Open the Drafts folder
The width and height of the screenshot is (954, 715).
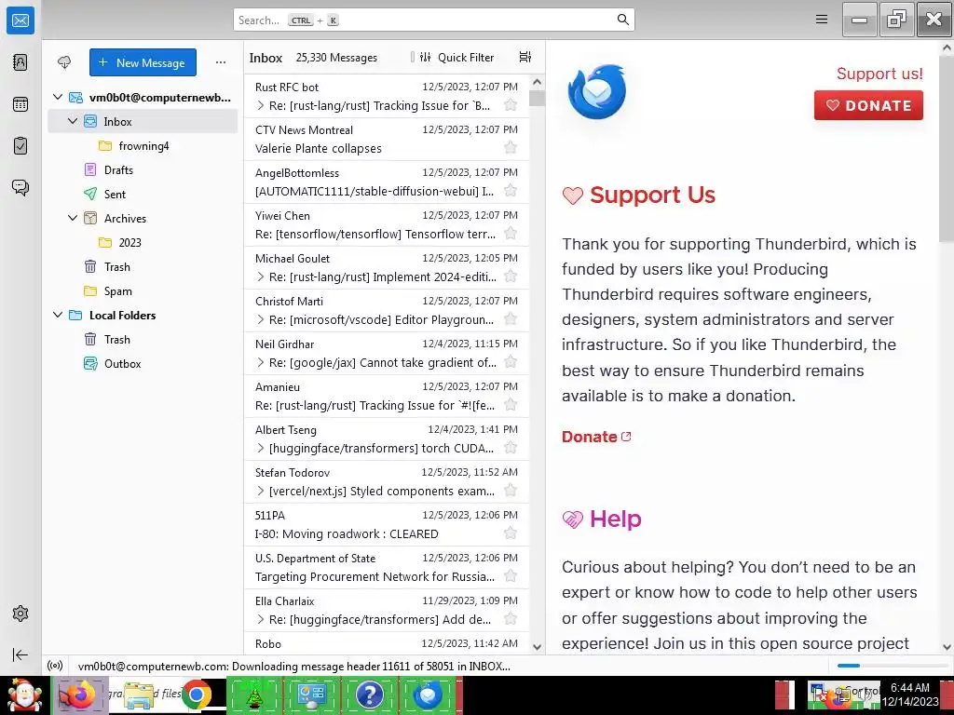[143, 170]
